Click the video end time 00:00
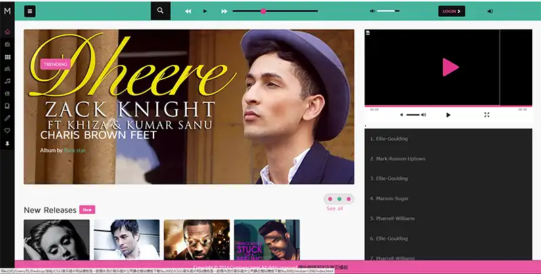 [x=522, y=110]
